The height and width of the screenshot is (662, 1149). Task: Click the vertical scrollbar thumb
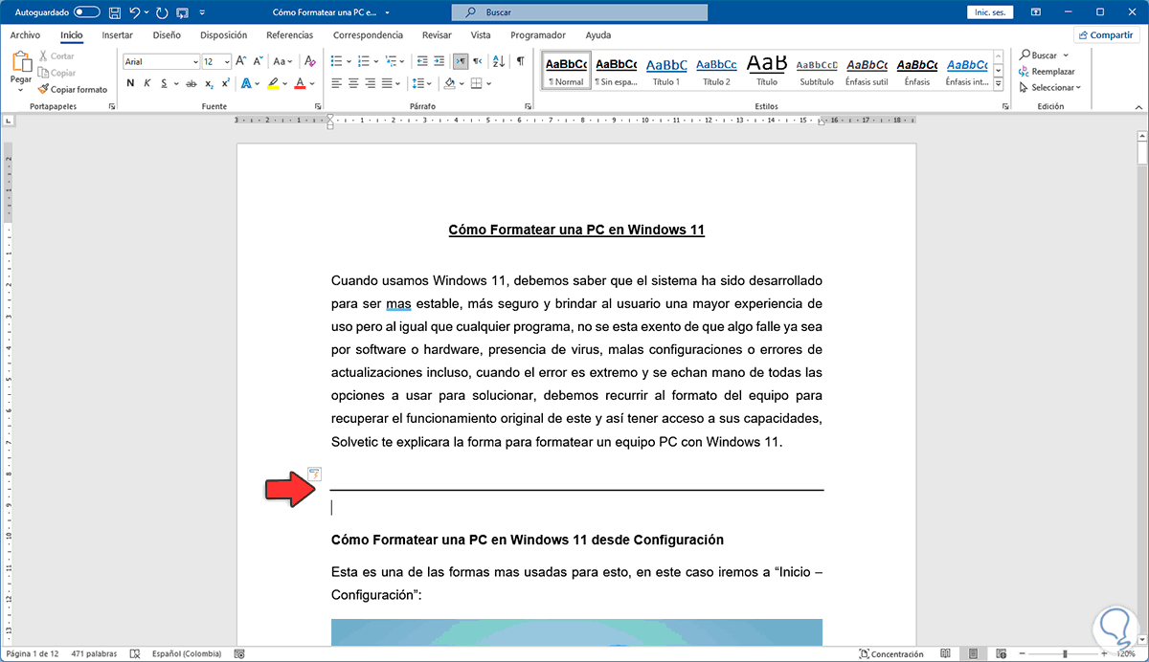point(1141,152)
